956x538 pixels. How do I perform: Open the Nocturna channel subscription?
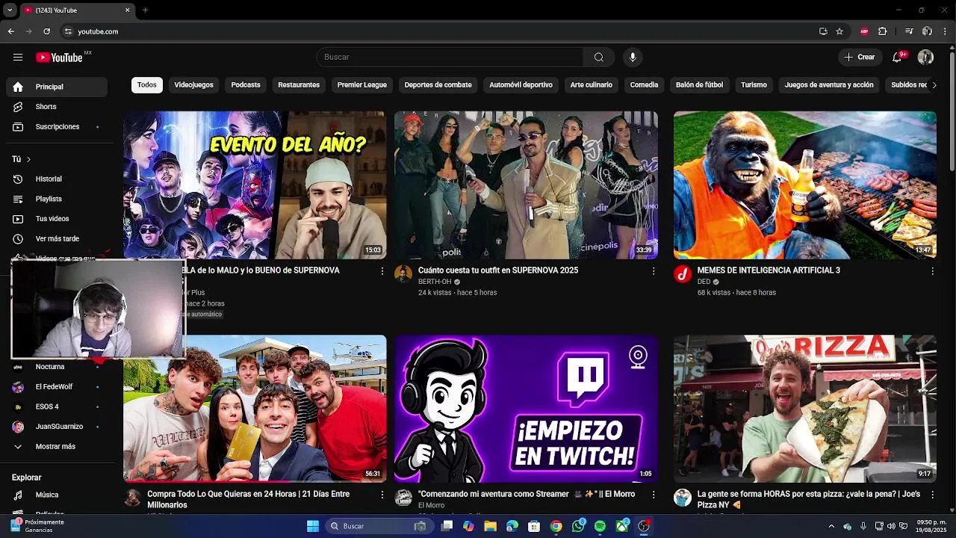coord(57,367)
